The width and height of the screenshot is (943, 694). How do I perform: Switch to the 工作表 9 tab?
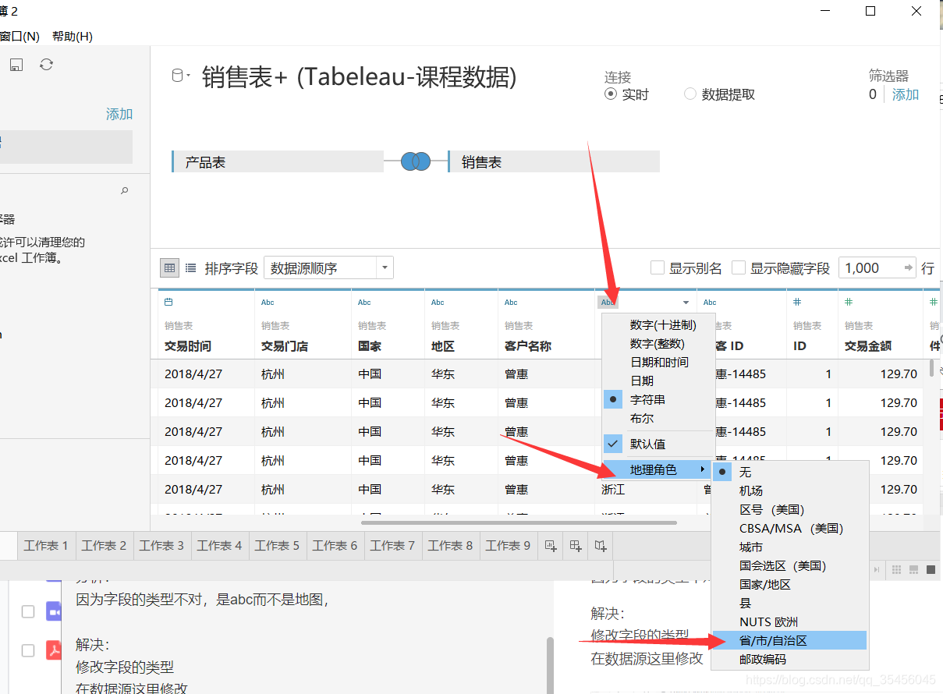click(x=508, y=545)
